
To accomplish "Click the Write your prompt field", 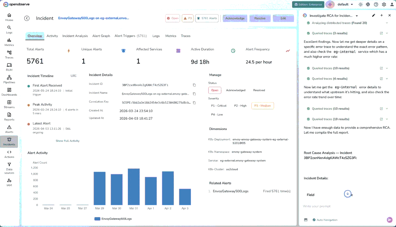I will (342, 206).
